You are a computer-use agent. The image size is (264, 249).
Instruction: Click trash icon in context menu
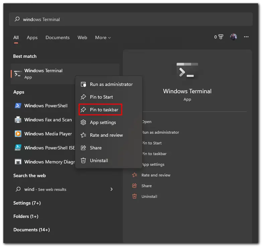(x=83, y=160)
